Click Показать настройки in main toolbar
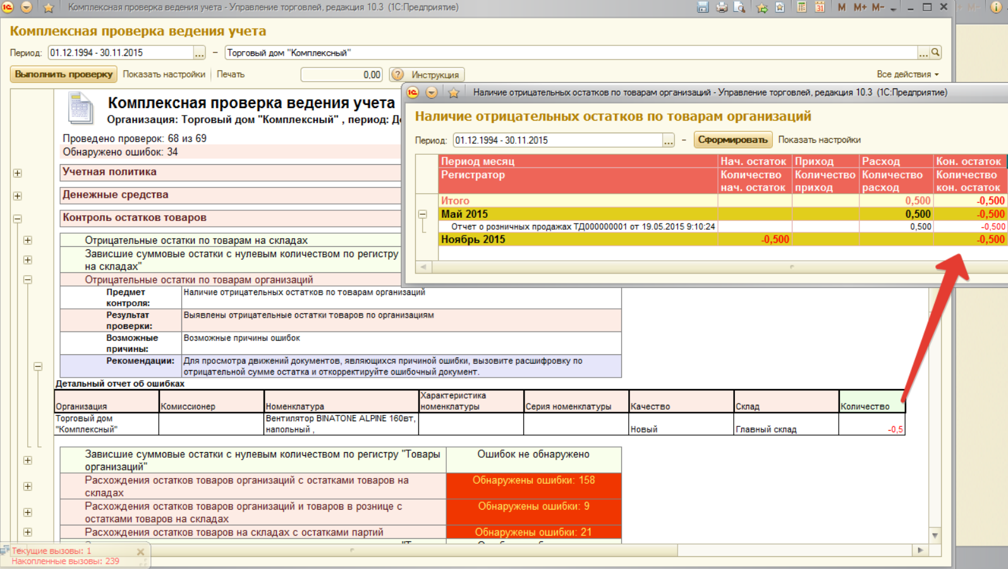 [164, 75]
